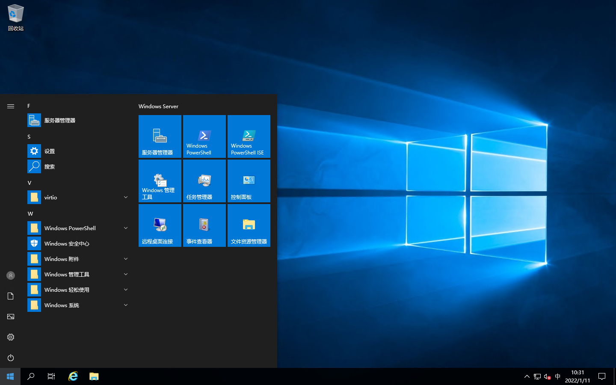
Task: Click the Windows Server group title
Action: (158, 106)
